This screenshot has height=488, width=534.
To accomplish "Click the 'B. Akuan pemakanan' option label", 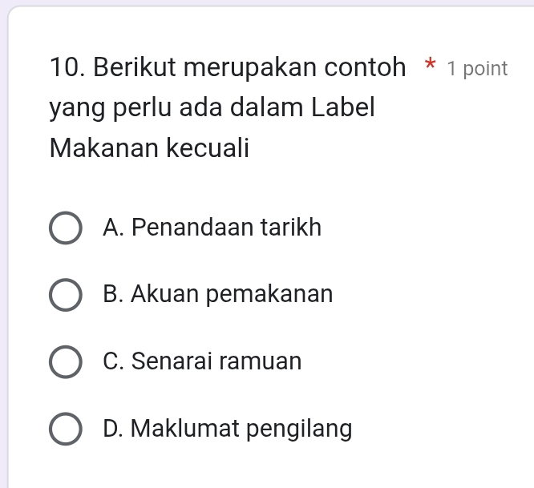I will coord(218,295).
